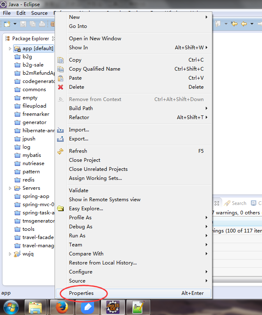This screenshot has height=315, width=262.
Task: Select the pattern project
Action: point(27,172)
